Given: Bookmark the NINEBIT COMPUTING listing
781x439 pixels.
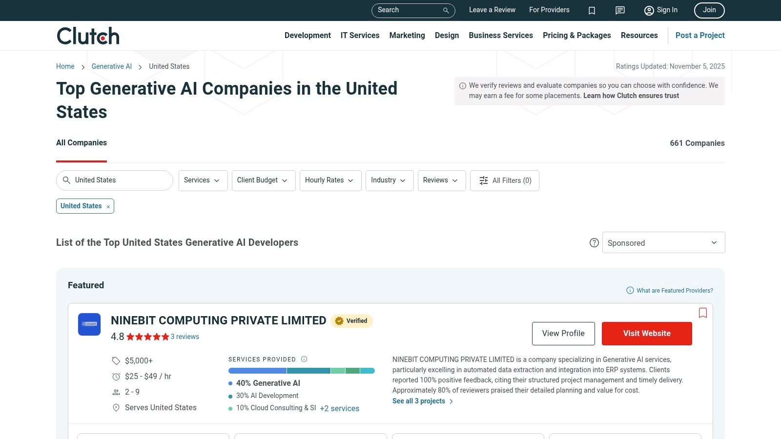Looking at the screenshot, I should (703, 313).
